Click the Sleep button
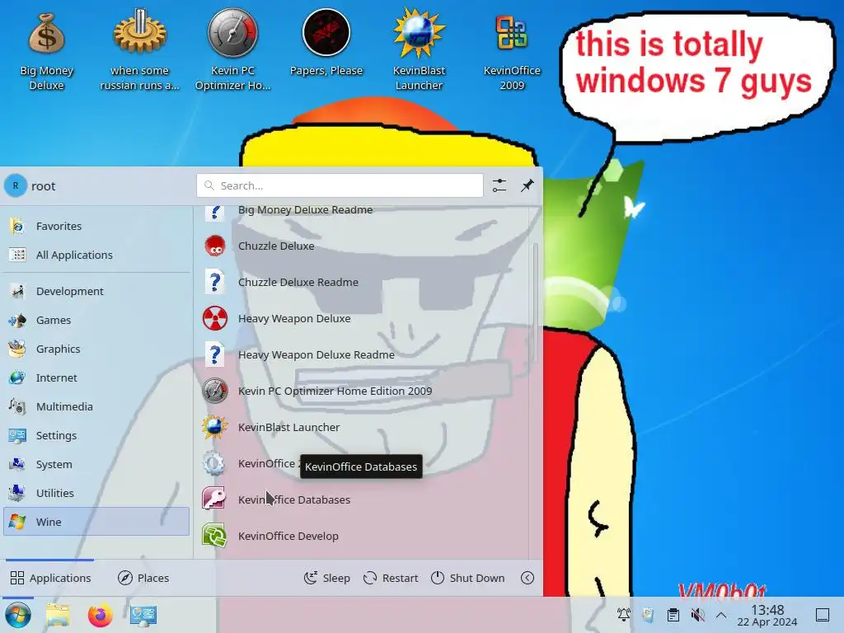The height and width of the screenshot is (633, 844). (x=326, y=578)
